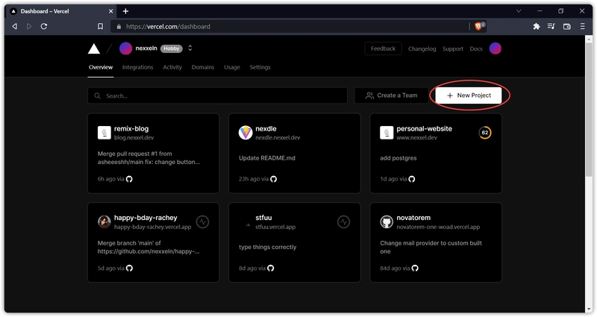Screen dimensions: 597x317
Task: Click the GitHub icon on the novatorem card
Action: coord(415,268)
